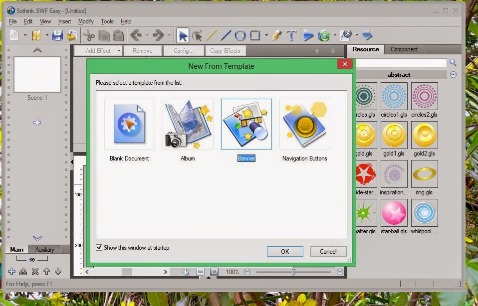478x306 pixels.
Task: Click the Paste clipboard icon
Action: coord(118,35)
